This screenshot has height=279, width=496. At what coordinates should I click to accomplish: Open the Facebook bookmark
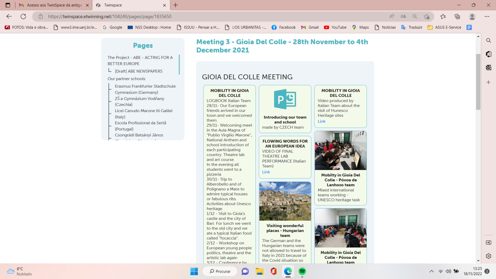coord(284,27)
